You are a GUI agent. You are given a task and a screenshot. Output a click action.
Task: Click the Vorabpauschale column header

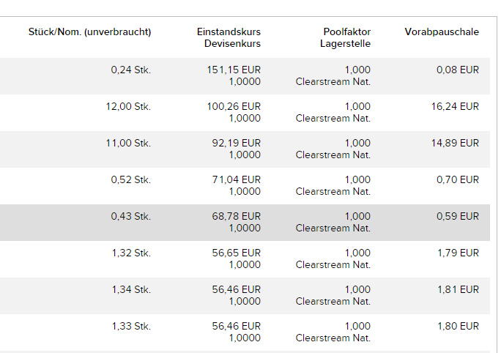[442, 32]
